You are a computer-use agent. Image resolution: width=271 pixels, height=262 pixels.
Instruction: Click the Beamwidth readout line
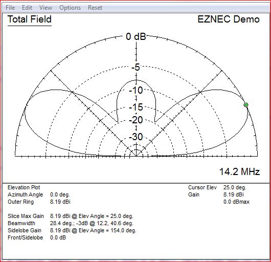[x=71, y=223]
